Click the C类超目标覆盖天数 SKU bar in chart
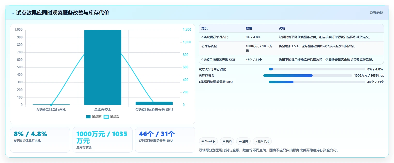 [154, 103]
